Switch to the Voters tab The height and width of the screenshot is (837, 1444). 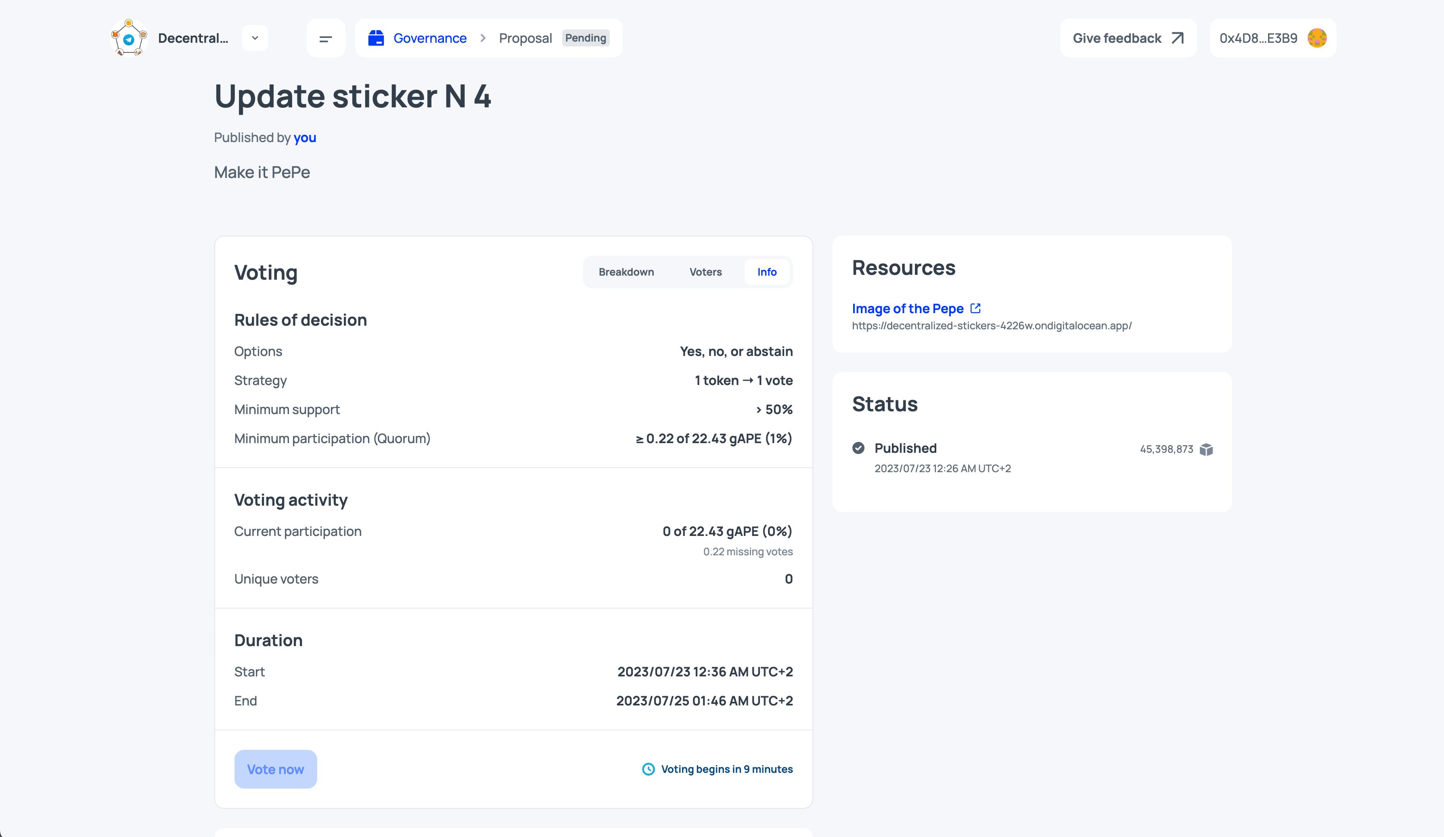click(705, 271)
